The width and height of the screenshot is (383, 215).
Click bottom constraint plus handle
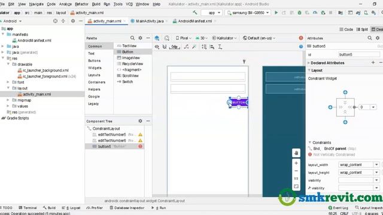[345, 122]
